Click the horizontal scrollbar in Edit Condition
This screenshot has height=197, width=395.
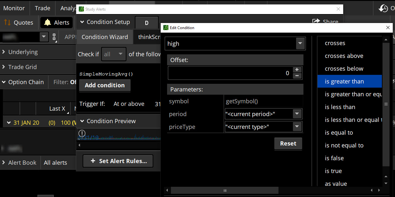coord(224,191)
